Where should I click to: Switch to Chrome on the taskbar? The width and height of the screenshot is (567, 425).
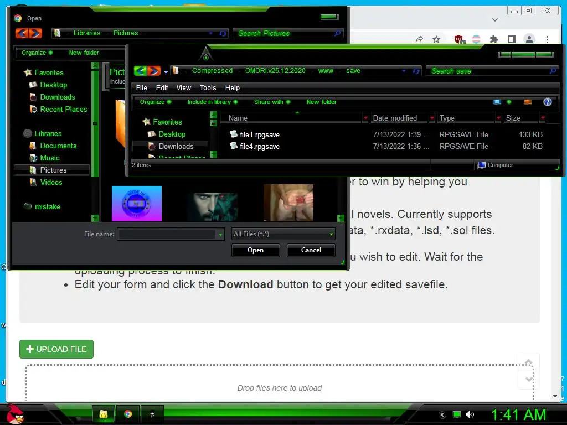click(x=128, y=414)
